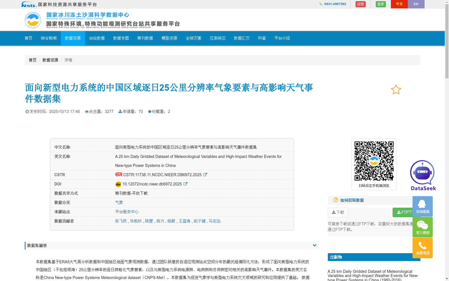Open contributor 毕凯轩 link
The image size is (449, 281).
(x=136, y=221)
